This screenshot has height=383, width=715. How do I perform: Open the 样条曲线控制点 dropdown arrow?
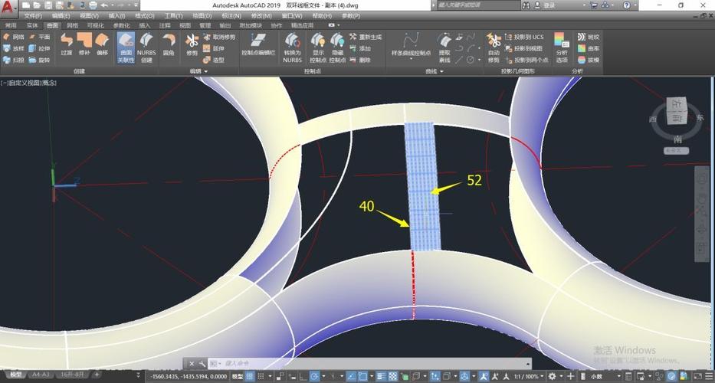click(410, 59)
